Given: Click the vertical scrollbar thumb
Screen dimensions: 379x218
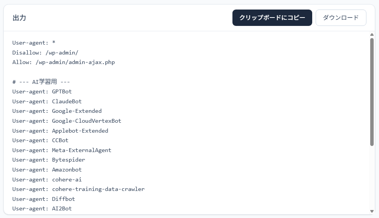Looking at the screenshot, I should 372,91.
